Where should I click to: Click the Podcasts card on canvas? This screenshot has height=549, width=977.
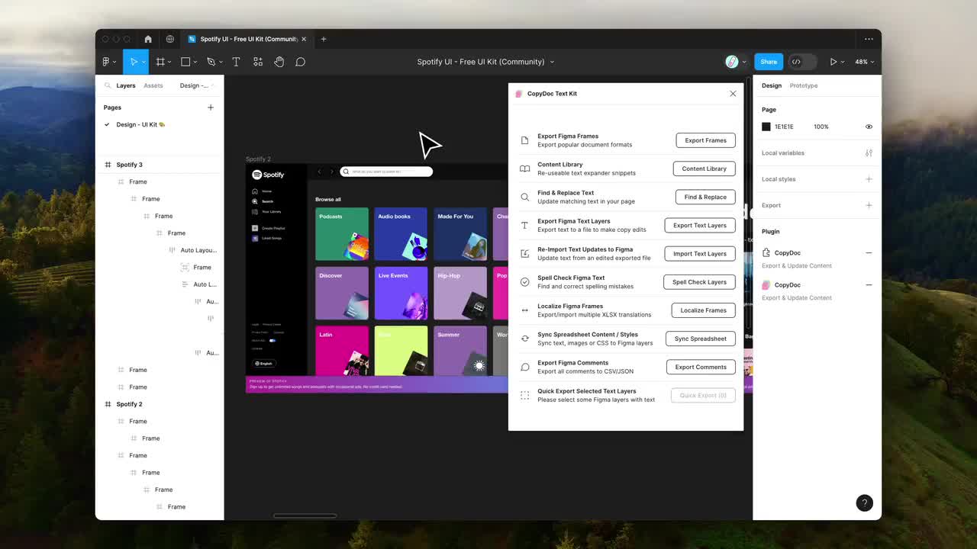click(x=342, y=234)
